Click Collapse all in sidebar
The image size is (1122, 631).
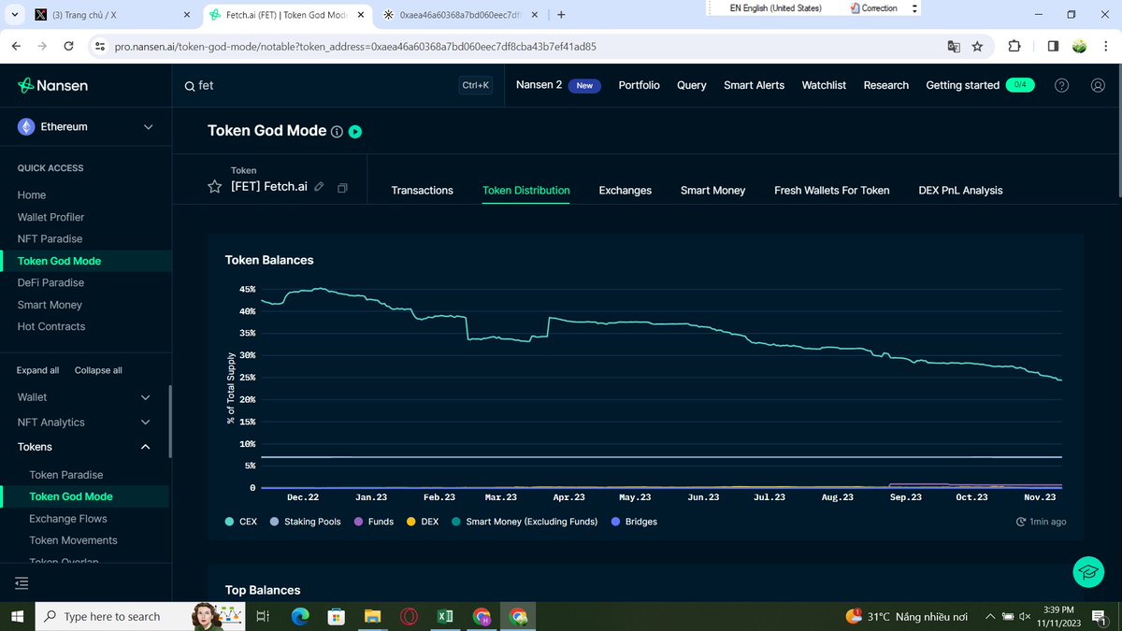[x=98, y=370]
